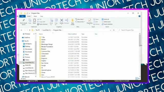Open Customize Quick Access Toolbar arrow in title bar
The image size is (164, 92).
[x=29, y=13]
